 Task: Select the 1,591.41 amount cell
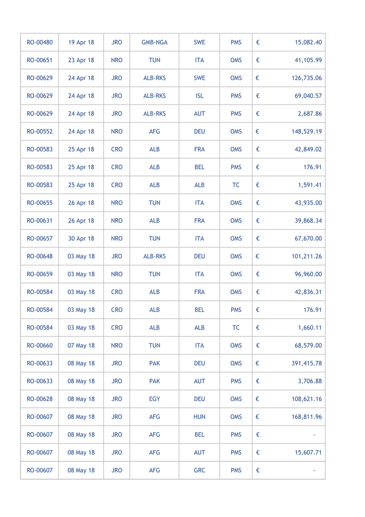310,185
